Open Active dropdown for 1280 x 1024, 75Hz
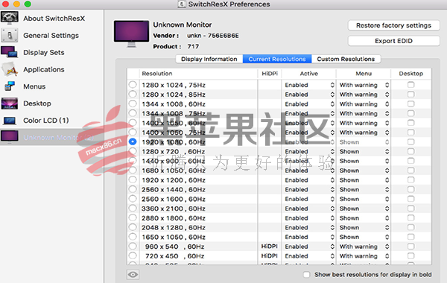This screenshot has height=283, width=447. click(x=309, y=85)
